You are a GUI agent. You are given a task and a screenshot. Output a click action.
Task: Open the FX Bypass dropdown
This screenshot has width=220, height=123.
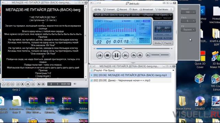[188, 30]
